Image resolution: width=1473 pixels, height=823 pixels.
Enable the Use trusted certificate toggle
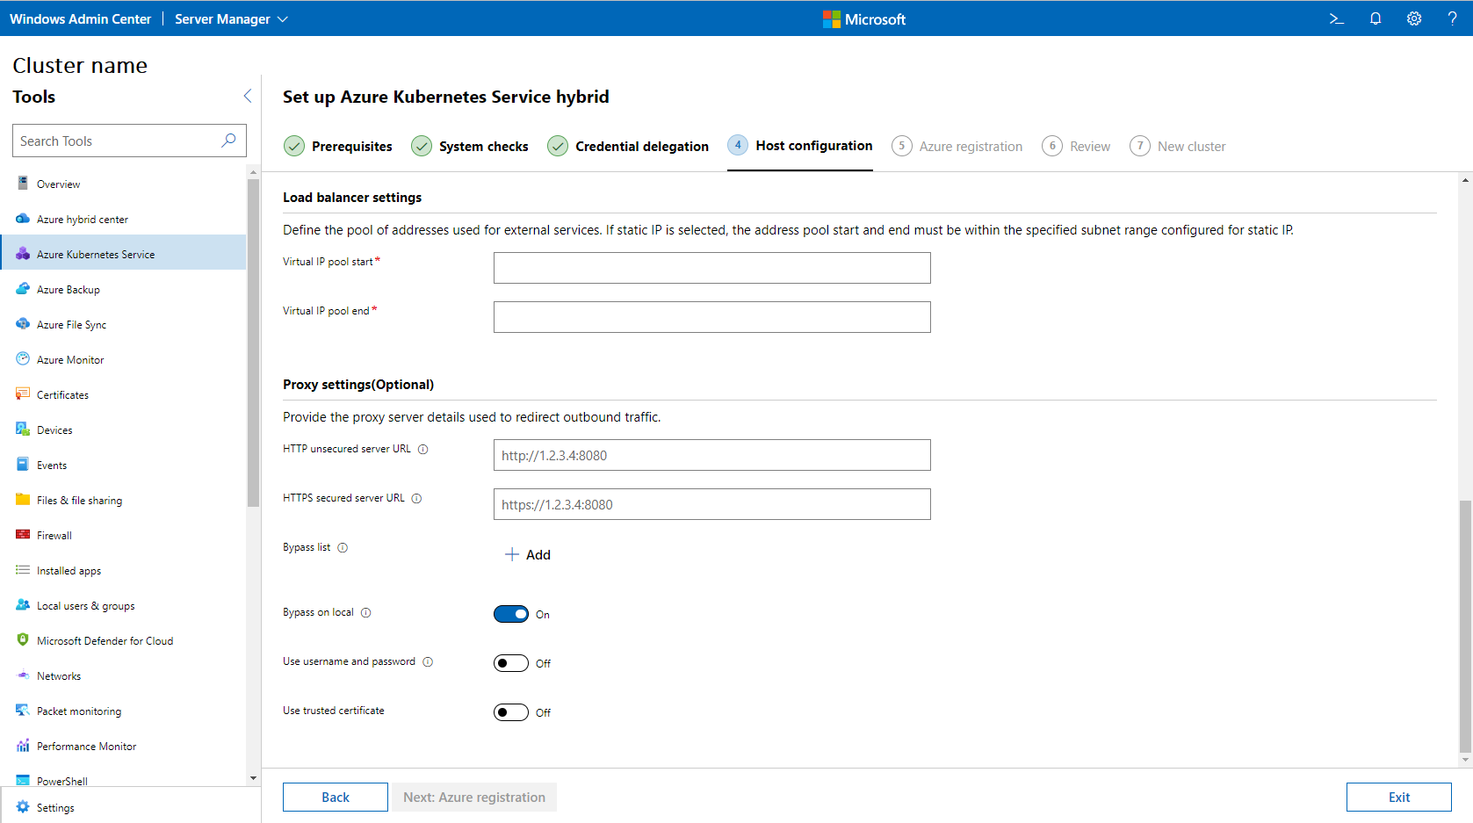tap(510, 712)
